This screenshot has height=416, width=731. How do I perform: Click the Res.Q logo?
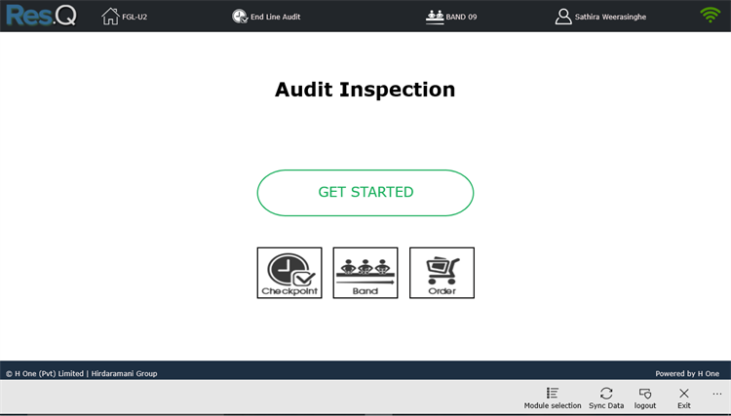[x=41, y=15]
